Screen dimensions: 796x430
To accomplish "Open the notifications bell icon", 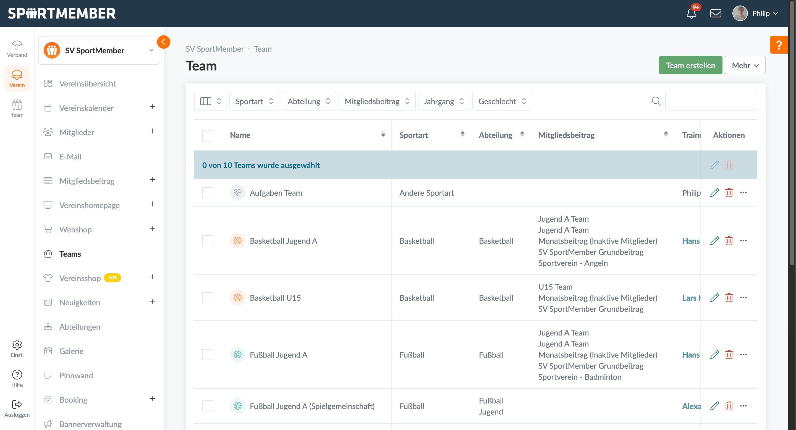I will point(691,14).
